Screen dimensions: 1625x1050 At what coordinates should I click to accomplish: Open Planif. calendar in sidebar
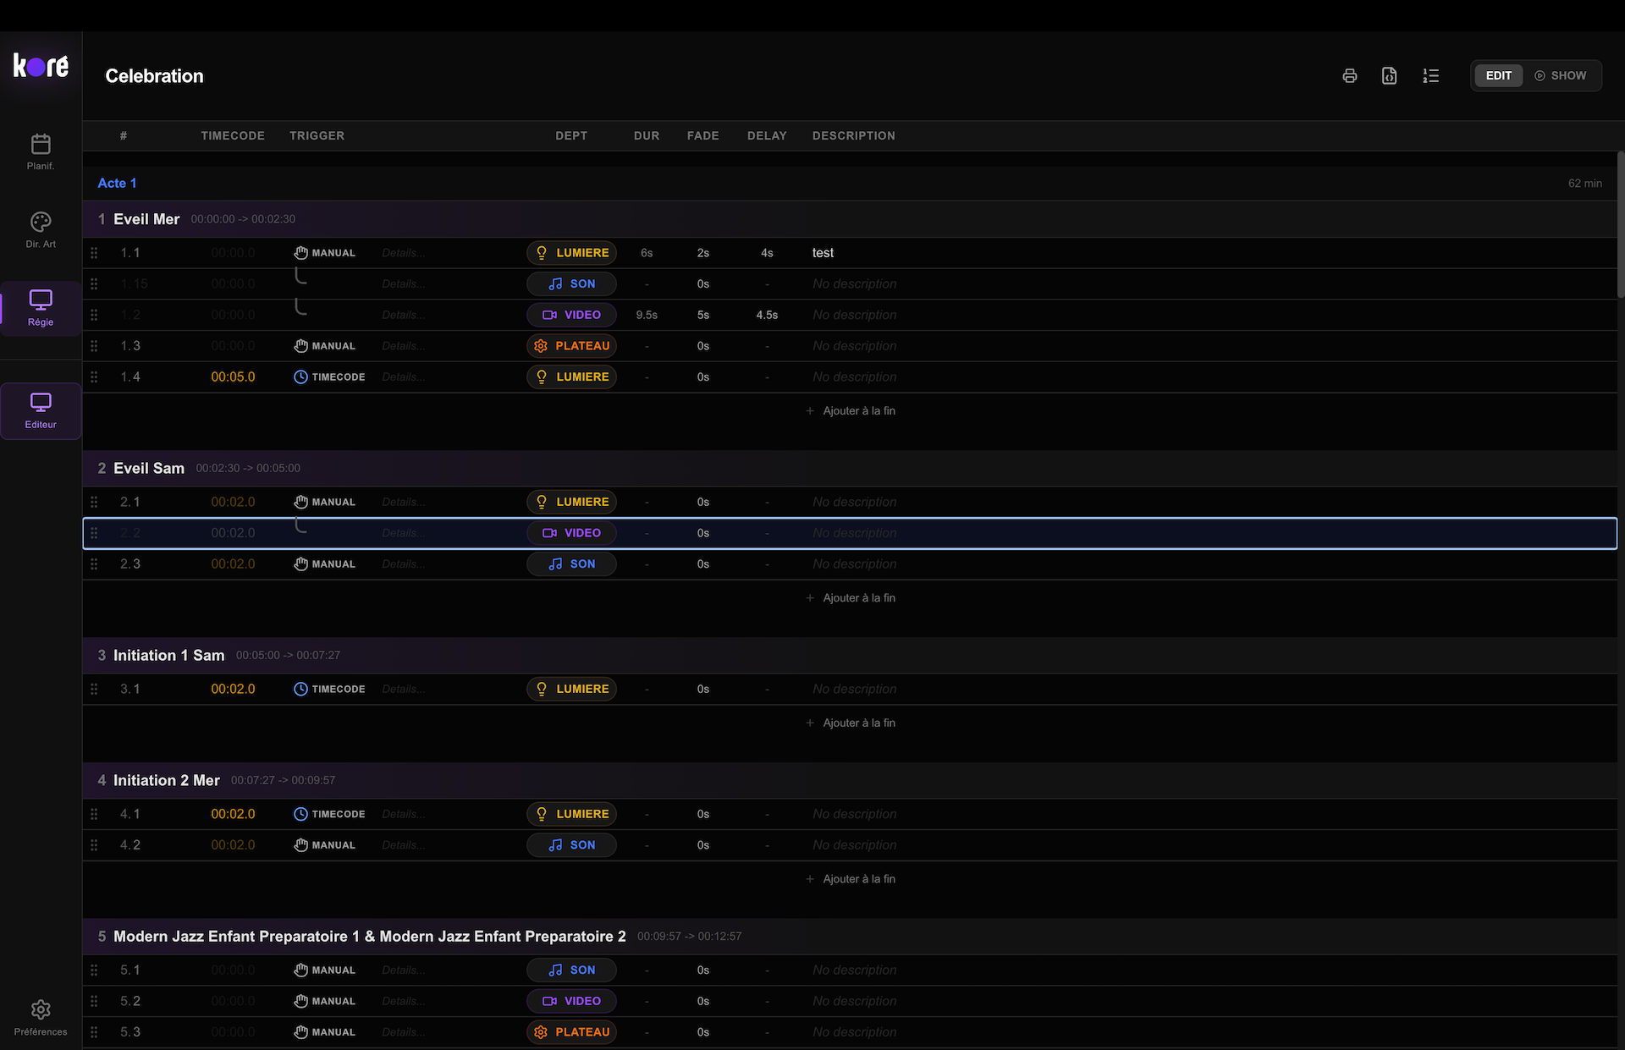click(x=41, y=152)
